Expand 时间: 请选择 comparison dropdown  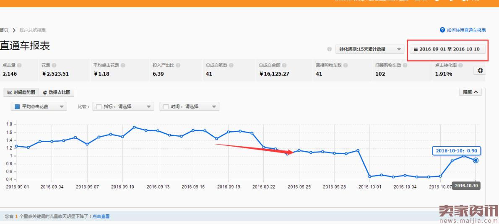click(190, 107)
